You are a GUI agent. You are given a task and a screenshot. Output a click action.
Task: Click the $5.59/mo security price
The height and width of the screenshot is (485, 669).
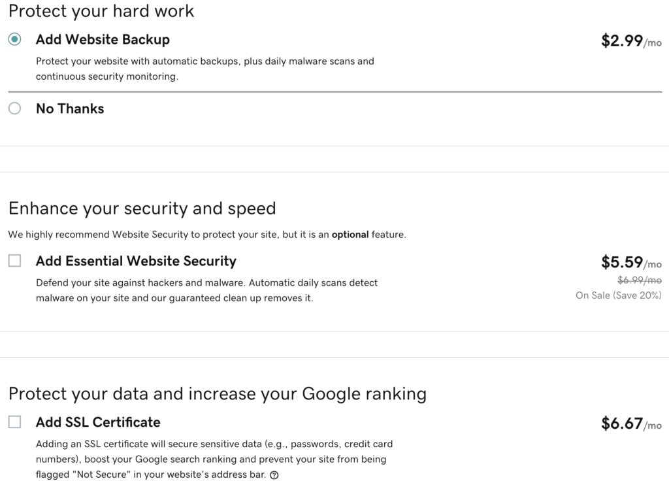(x=632, y=262)
